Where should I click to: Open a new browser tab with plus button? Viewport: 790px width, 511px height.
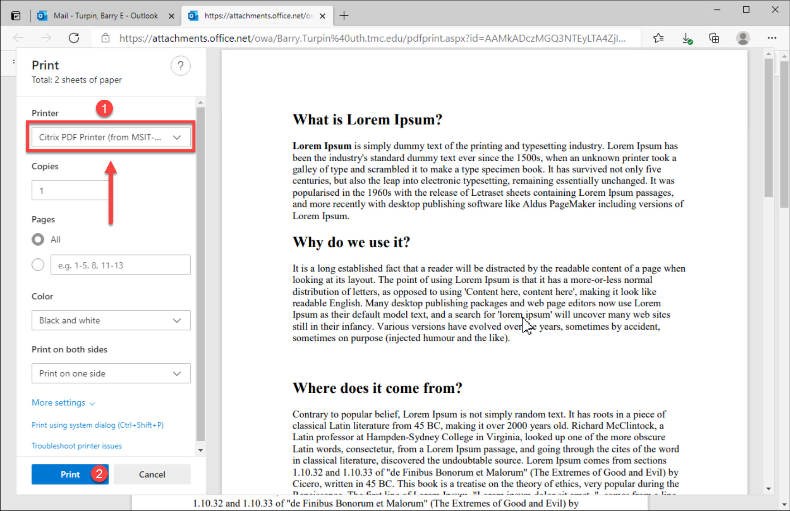click(344, 16)
